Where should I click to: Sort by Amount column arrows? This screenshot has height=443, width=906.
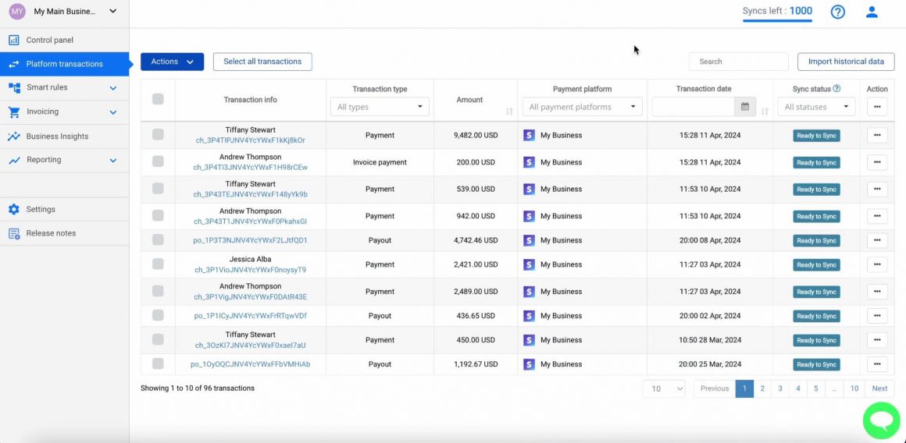[x=509, y=112]
